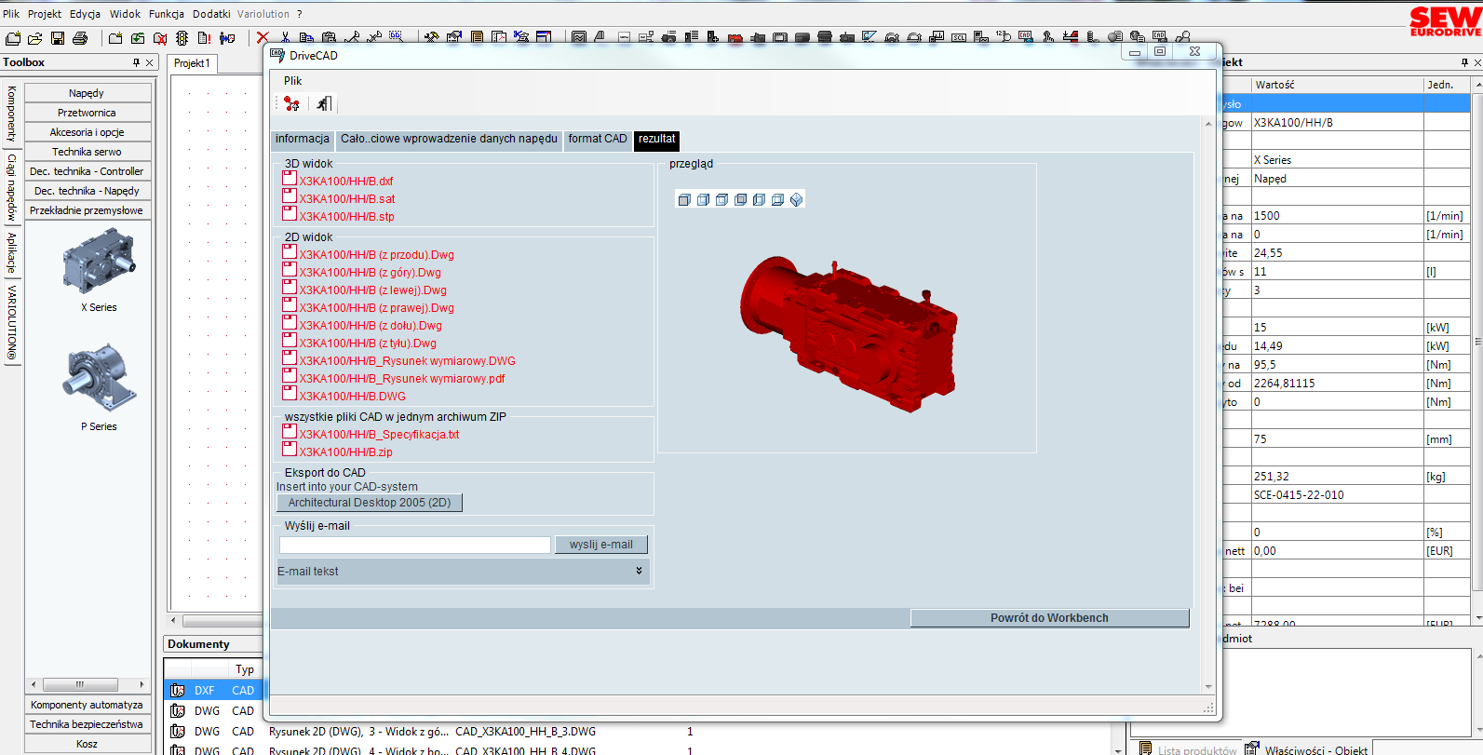Click save icon beside X3KA100/HH/B.sat

290,197
